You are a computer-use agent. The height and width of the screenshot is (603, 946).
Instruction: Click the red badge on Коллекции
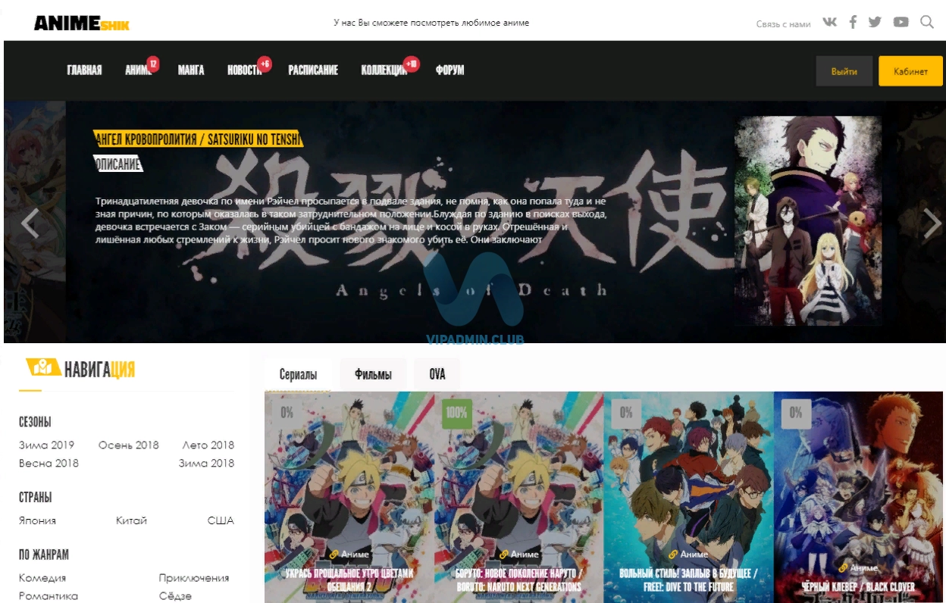(x=412, y=64)
